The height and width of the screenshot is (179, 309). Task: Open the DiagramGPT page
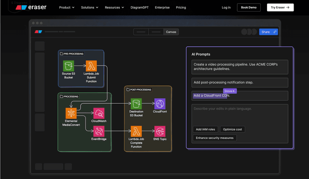coord(140,8)
